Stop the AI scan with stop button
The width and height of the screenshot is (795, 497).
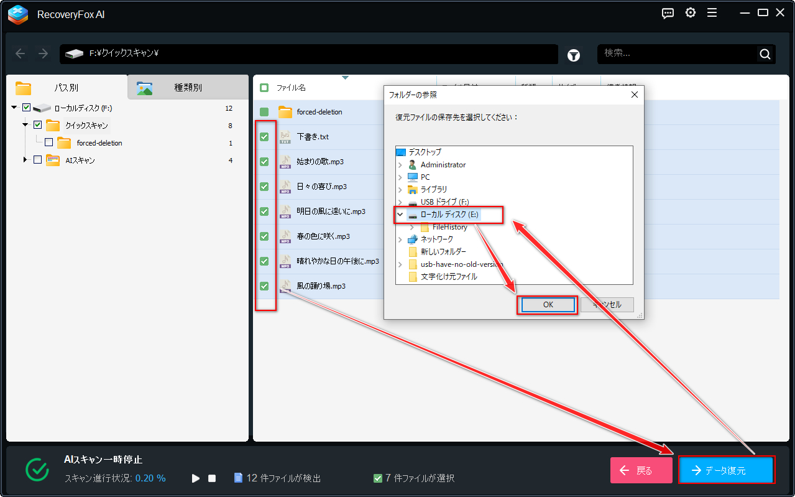(212, 478)
